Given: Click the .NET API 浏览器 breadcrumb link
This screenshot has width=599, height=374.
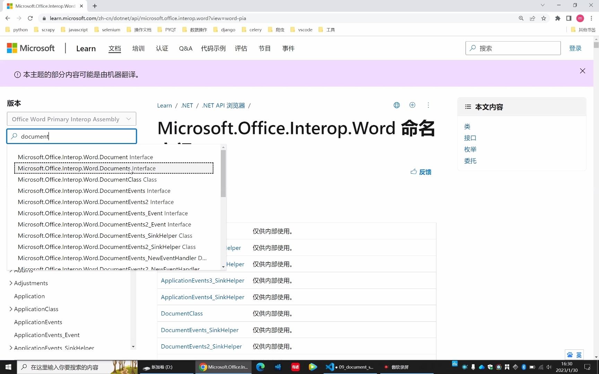Looking at the screenshot, I should pyautogui.click(x=223, y=105).
